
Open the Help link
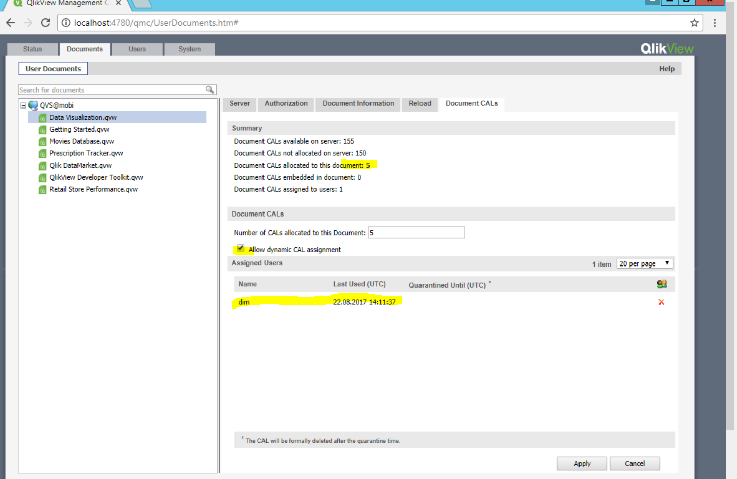(x=667, y=69)
